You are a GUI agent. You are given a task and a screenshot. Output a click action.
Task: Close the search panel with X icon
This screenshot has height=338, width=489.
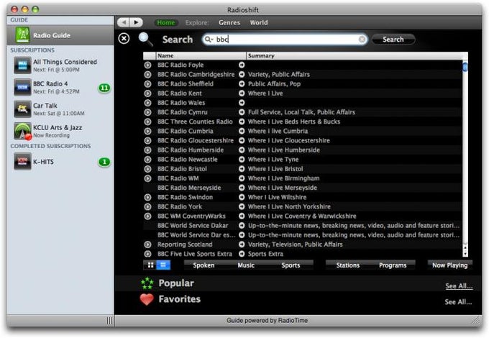pos(124,39)
